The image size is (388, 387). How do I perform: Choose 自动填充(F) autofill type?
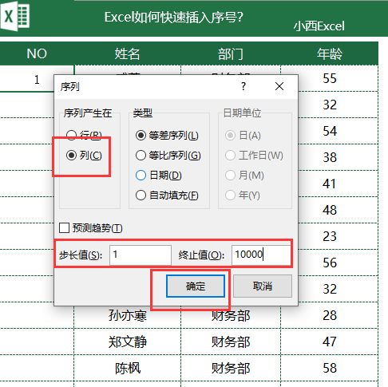(167, 195)
